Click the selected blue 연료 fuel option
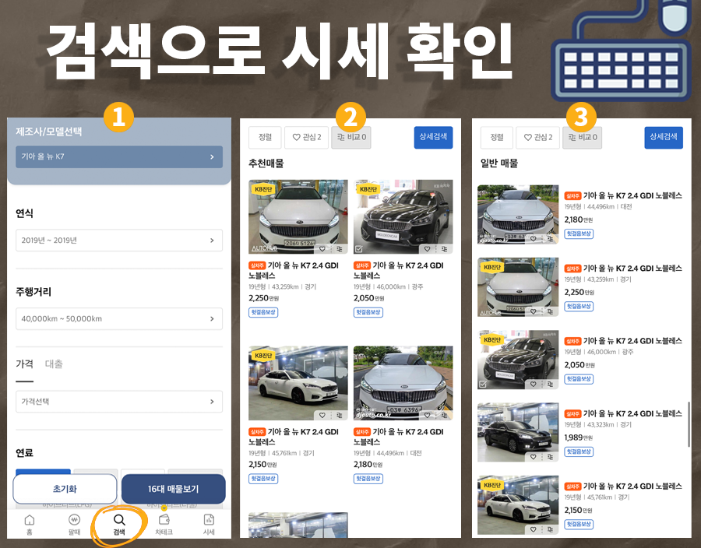Image resolution: width=701 pixels, height=548 pixels. 43,472
